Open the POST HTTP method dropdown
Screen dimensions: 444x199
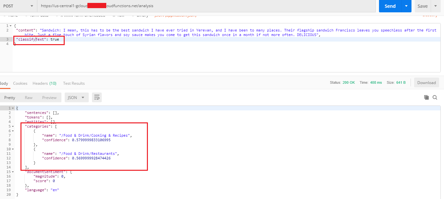[x=19, y=6]
